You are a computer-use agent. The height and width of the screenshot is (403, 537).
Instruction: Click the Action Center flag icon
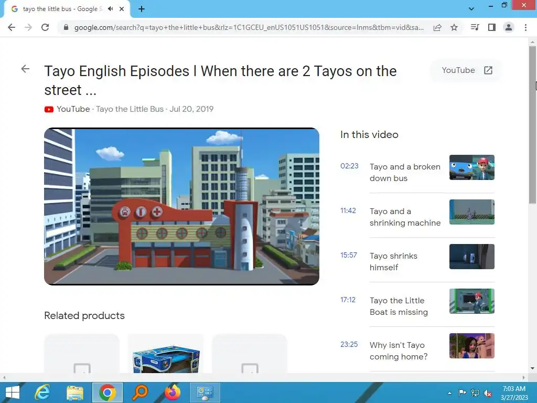click(x=462, y=393)
